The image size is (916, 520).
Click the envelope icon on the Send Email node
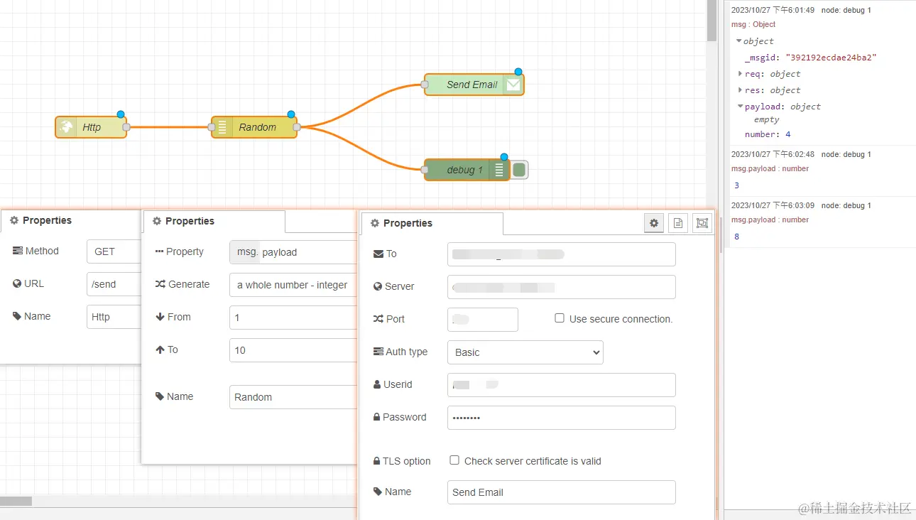coord(513,85)
